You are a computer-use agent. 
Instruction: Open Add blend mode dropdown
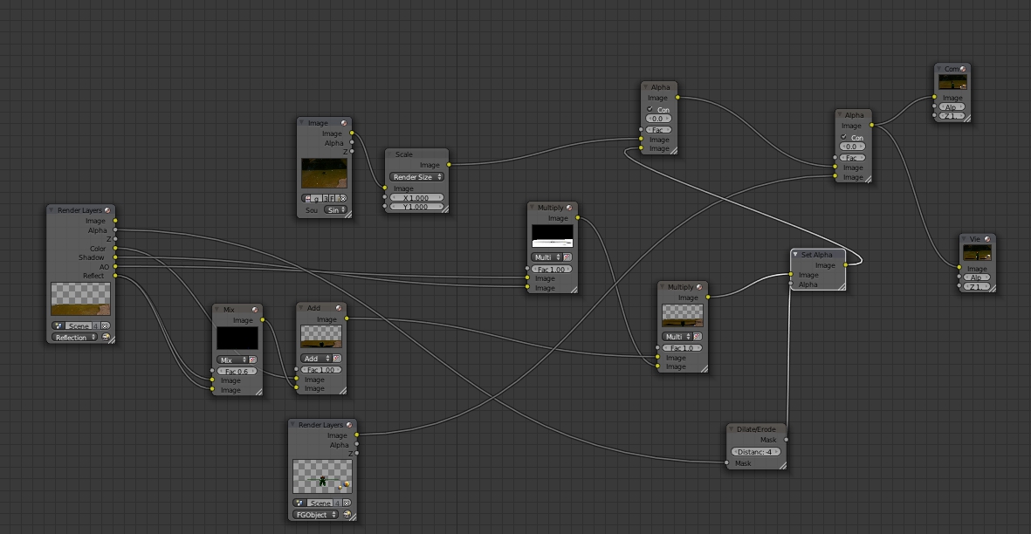click(316, 359)
